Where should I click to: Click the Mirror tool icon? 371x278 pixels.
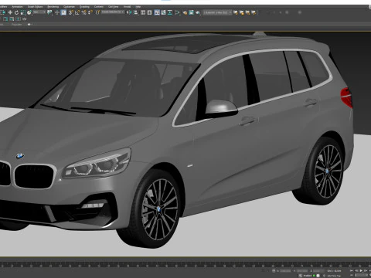129,12
